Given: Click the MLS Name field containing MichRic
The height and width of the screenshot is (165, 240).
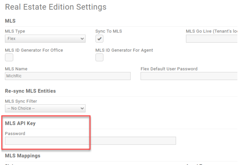Looking at the screenshot, I should click(x=68, y=76).
